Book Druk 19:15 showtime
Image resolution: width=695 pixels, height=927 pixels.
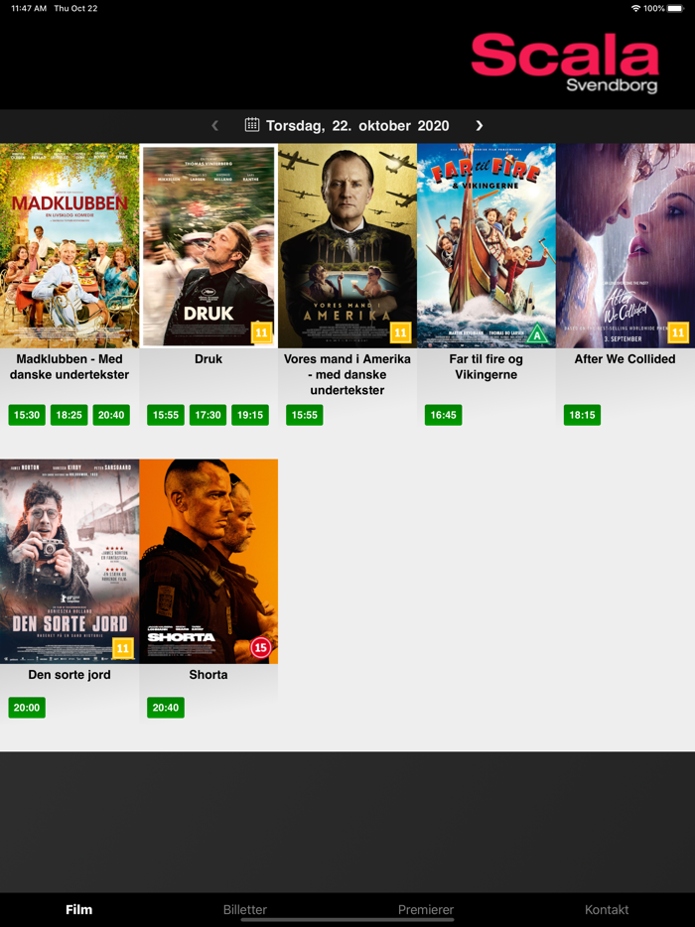250,415
